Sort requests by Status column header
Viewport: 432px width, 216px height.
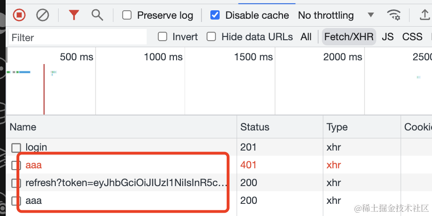point(255,127)
